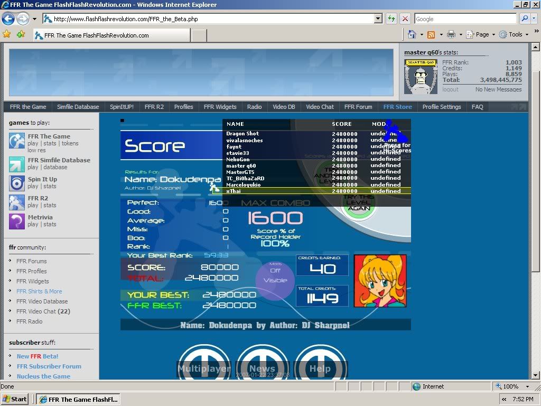Expand the address bar URL dropdown
The height and width of the screenshot is (406, 541).
pos(378,19)
